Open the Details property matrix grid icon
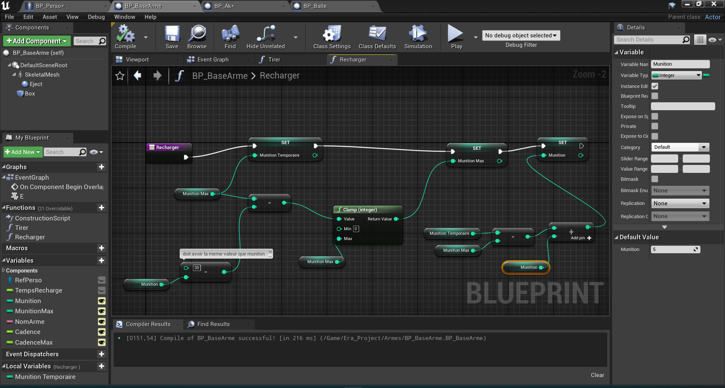Screen dimensions: 725x388 tap(700, 40)
